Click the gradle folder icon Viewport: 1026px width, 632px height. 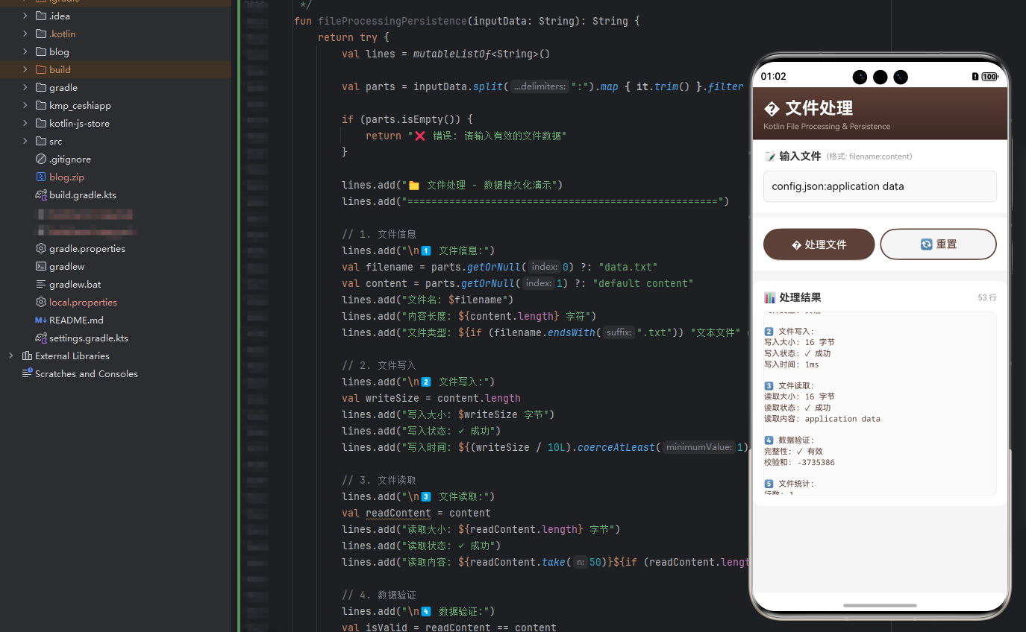click(41, 87)
